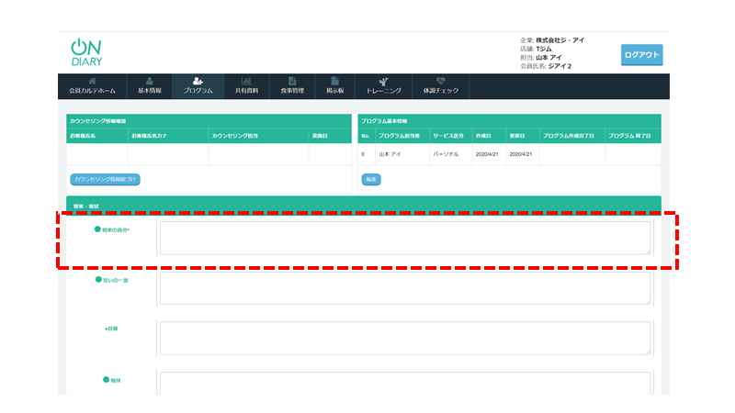Screen dimensions: 735x413
Task: Click the green circle beside 将来の自分
Action: coord(98,229)
